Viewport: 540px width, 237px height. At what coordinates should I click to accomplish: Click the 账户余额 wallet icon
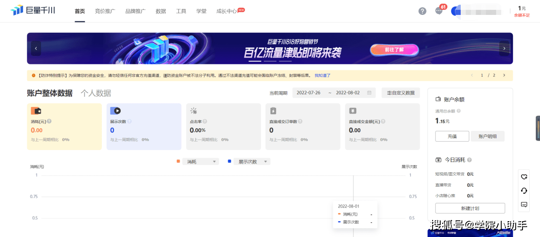pyautogui.click(x=438, y=99)
